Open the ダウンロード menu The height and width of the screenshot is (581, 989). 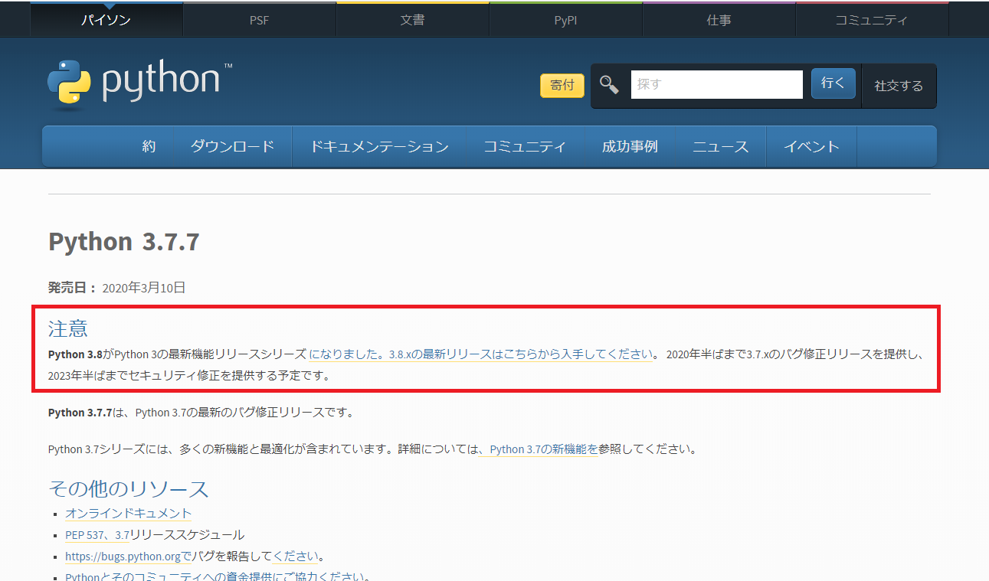[x=233, y=145]
